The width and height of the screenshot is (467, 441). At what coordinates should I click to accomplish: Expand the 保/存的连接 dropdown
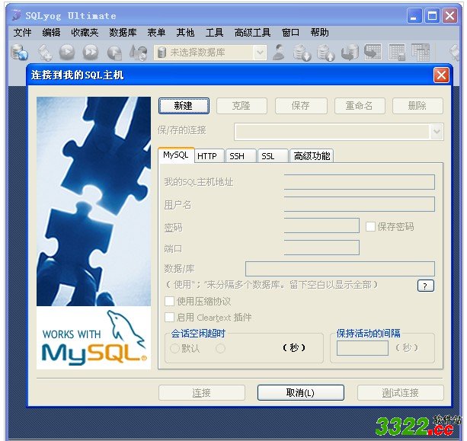click(x=437, y=131)
